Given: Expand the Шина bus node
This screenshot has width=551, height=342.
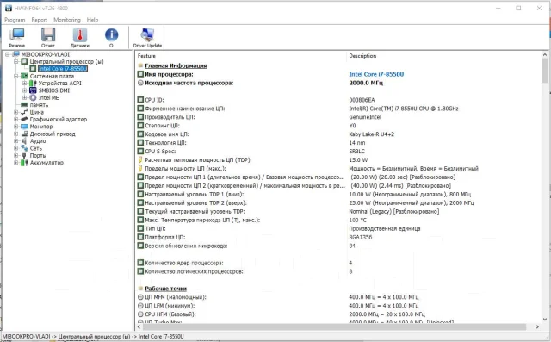Looking at the screenshot, I should click(x=15, y=112).
